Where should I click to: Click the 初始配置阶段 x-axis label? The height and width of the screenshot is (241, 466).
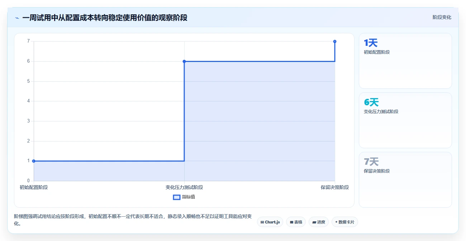(34, 187)
